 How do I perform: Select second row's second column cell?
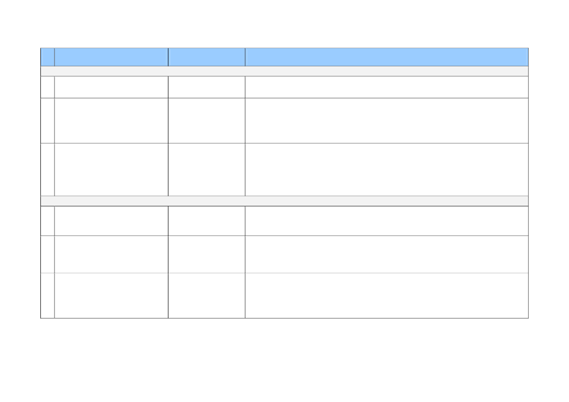point(111,121)
